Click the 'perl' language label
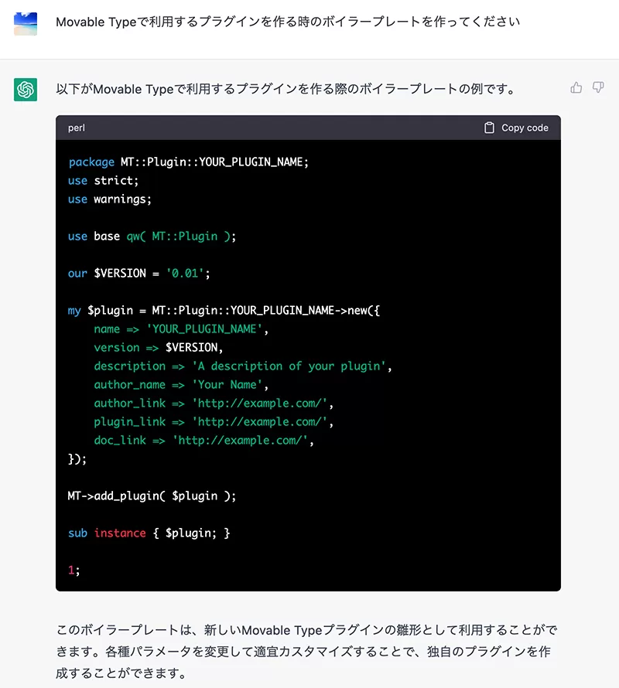The height and width of the screenshot is (688, 619). click(x=77, y=128)
